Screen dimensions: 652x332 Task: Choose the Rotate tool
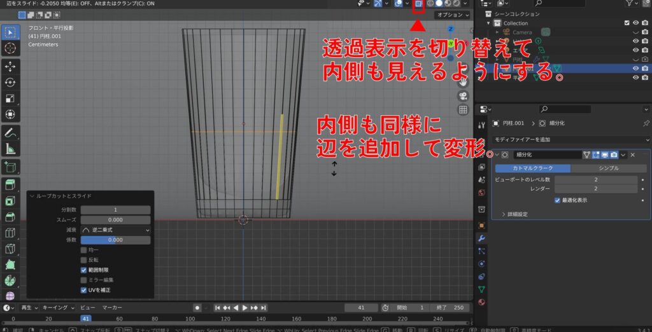(x=10, y=82)
